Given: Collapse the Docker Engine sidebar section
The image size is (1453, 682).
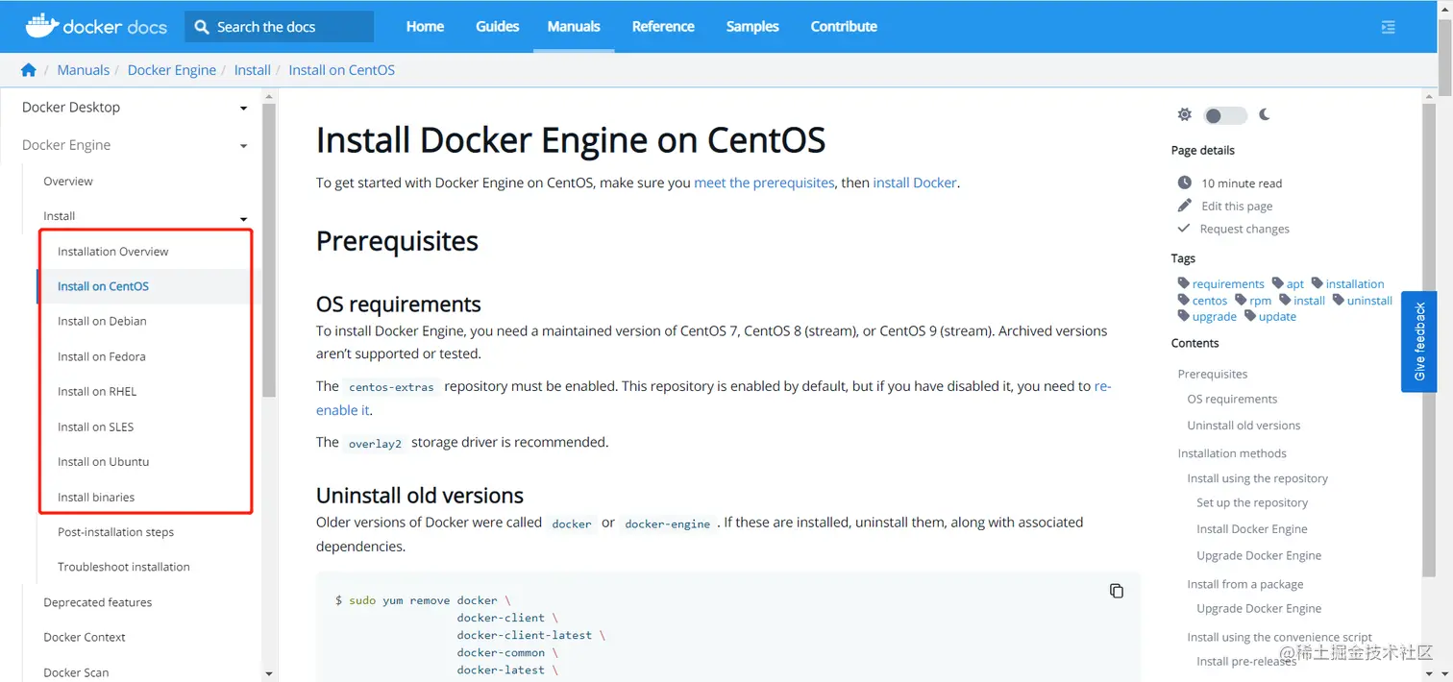Looking at the screenshot, I should click(x=243, y=146).
